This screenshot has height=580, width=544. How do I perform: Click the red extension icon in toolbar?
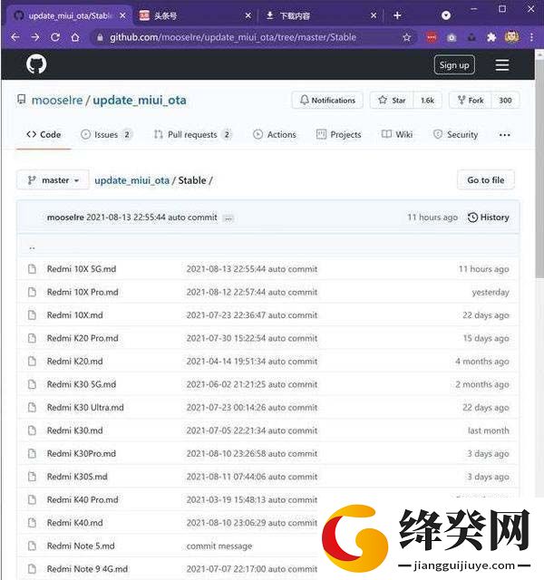pyautogui.click(x=432, y=37)
